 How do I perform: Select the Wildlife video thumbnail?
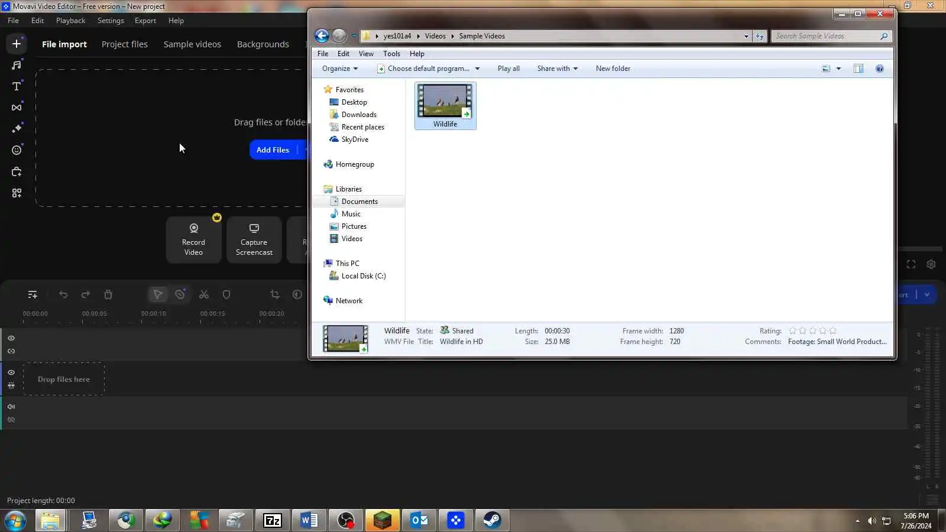[445, 106]
